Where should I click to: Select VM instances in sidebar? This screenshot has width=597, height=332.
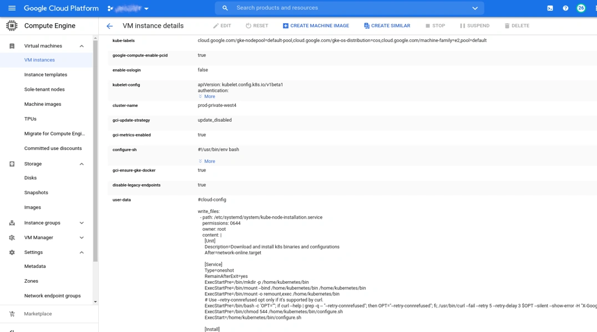click(x=39, y=60)
